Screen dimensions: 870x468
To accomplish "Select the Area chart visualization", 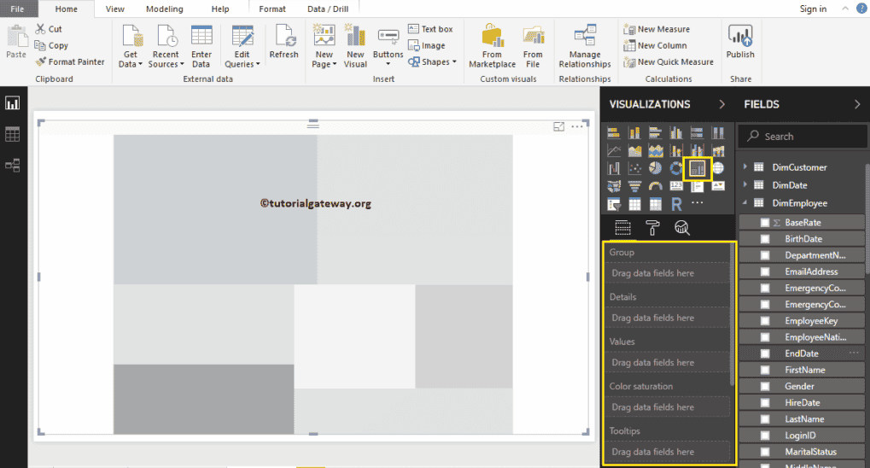I will tap(634, 150).
